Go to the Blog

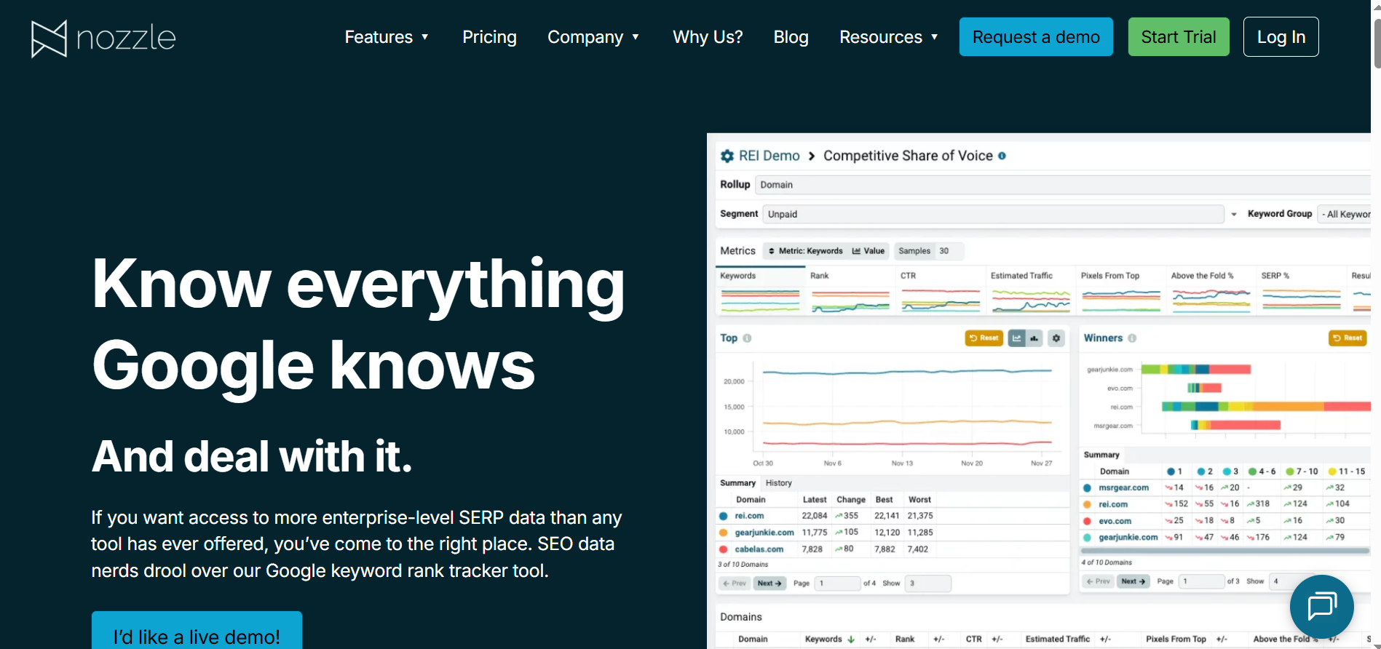(x=791, y=37)
